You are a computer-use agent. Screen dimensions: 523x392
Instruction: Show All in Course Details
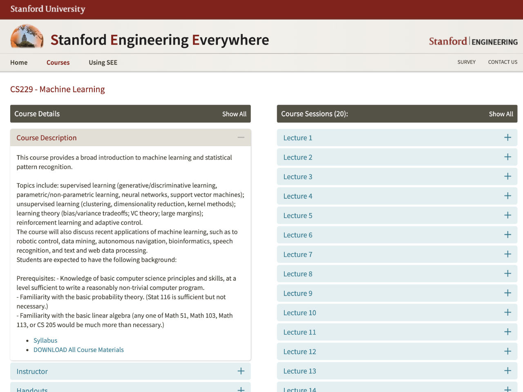[234, 114]
